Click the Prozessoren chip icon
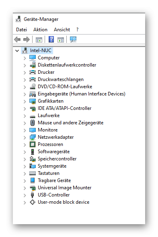This screenshot has width=158, height=237. click(x=33, y=144)
